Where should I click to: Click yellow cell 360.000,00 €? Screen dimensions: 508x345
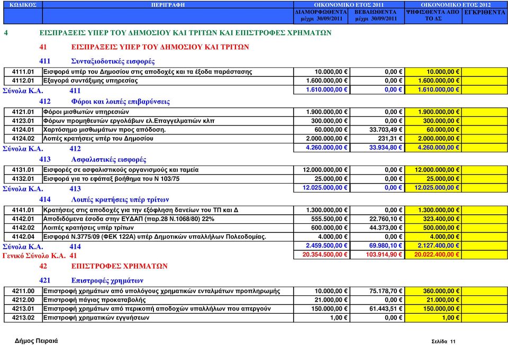tap(433, 291)
